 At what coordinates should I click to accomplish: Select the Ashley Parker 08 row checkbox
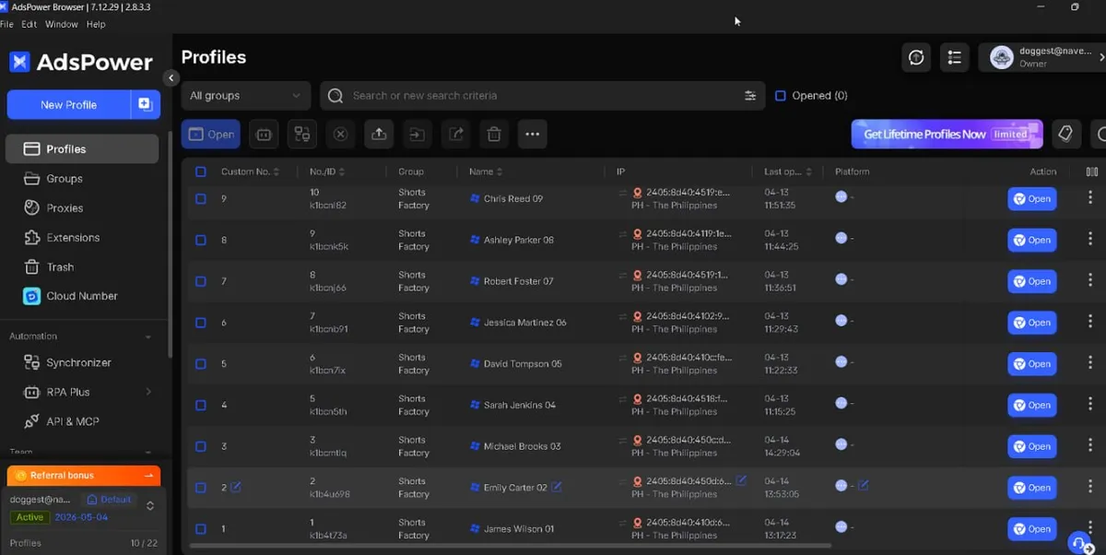point(201,241)
